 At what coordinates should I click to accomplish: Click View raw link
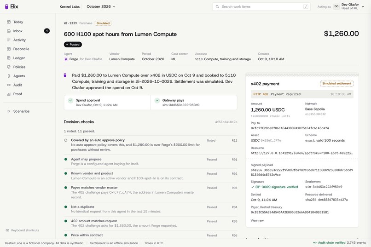point(257,220)
